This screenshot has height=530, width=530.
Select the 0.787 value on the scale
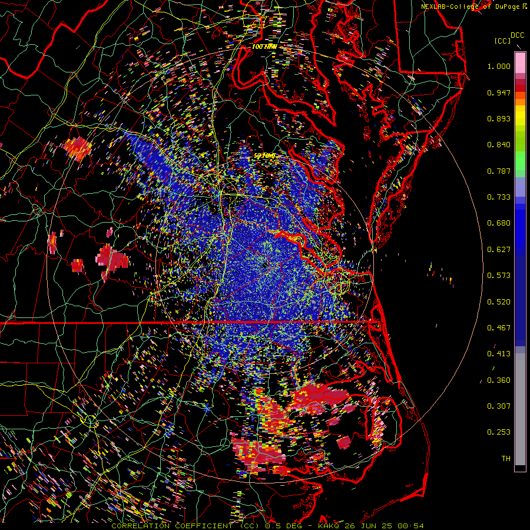pyautogui.click(x=499, y=171)
